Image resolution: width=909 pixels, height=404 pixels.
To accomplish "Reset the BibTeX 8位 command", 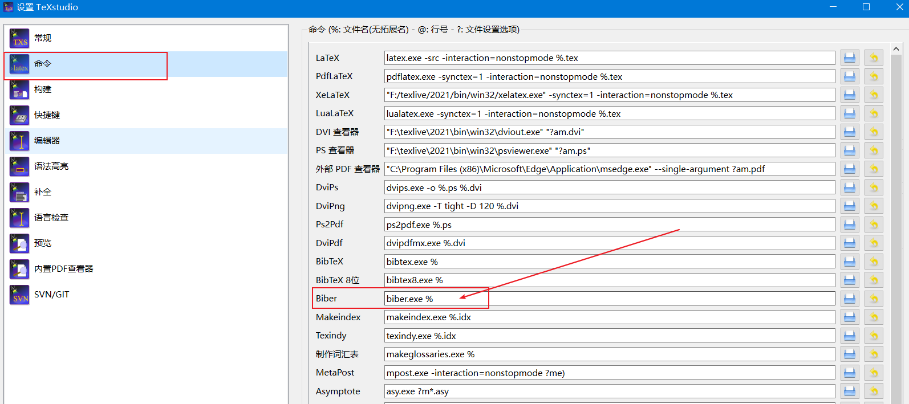I will (874, 280).
